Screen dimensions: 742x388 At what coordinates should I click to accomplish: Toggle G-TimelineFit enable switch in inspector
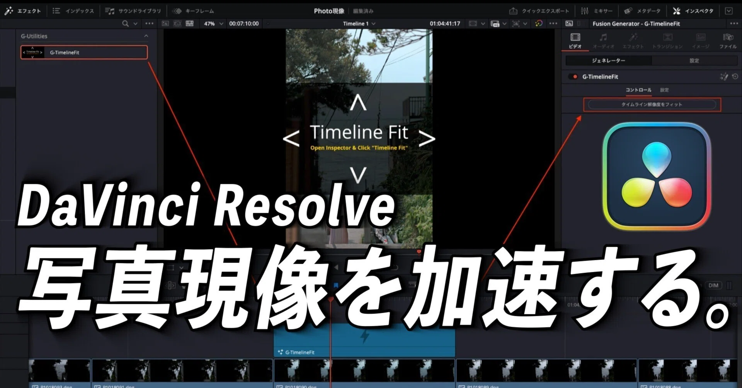[x=573, y=77]
